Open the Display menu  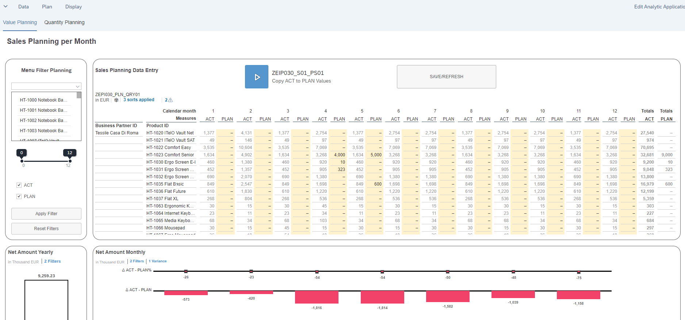tap(73, 7)
